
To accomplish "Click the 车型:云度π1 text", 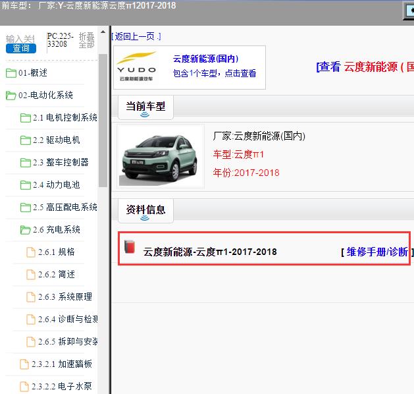I will (238, 154).
